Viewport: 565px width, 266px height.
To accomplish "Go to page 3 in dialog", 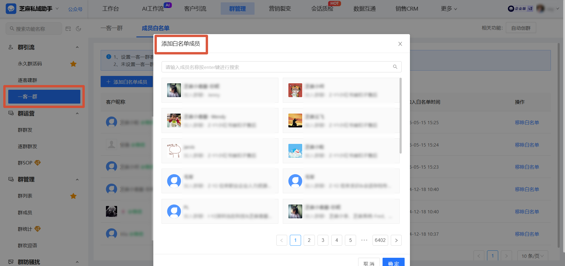I will point(323,240).
